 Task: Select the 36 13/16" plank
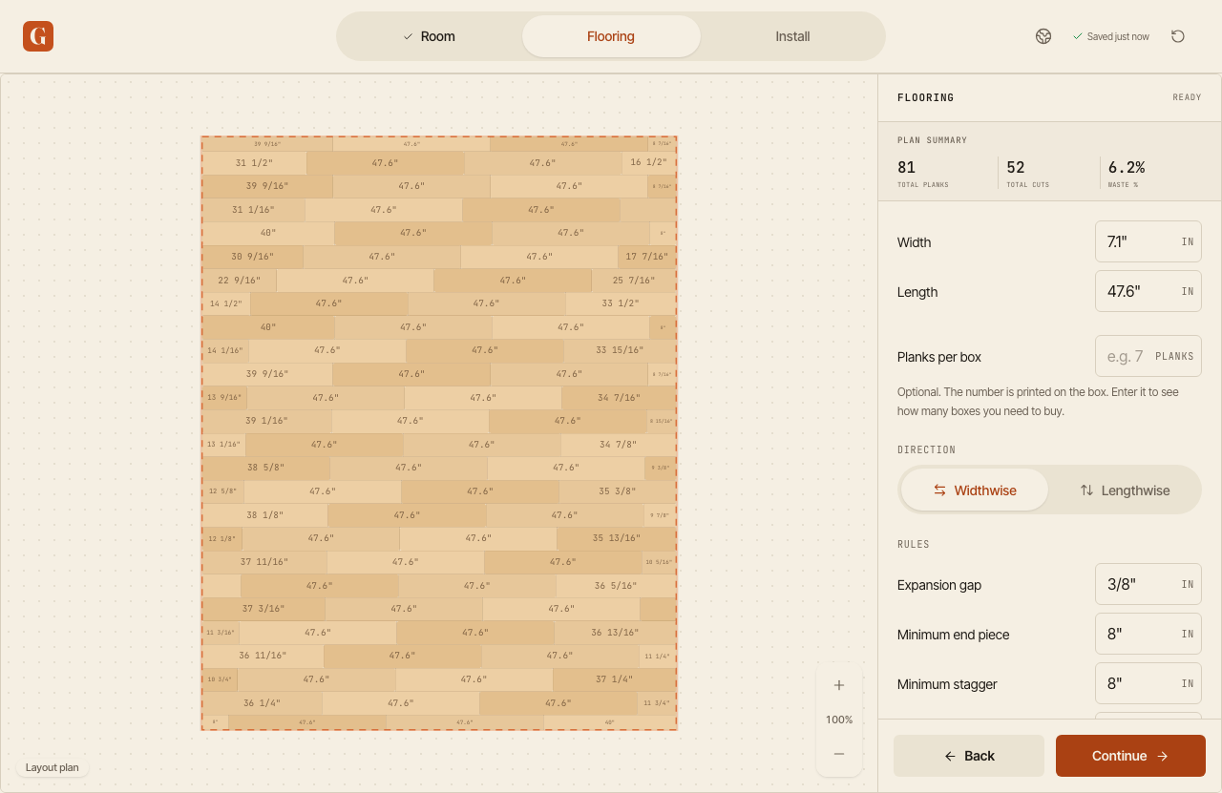[x=615, y=633]
